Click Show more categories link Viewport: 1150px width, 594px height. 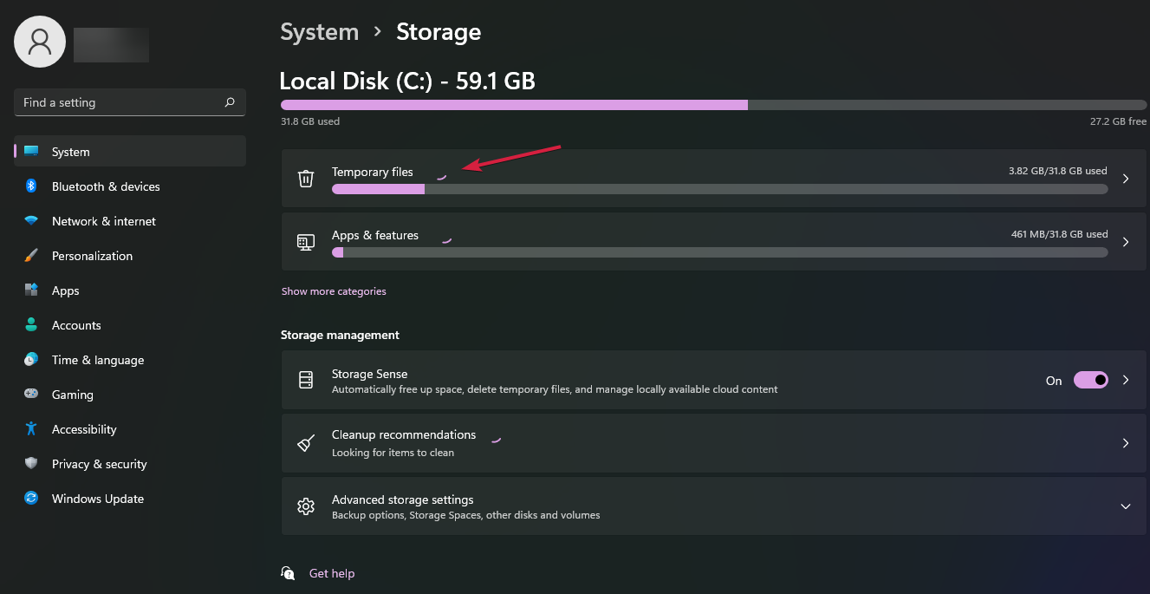pyautogui.click(x=334, y=291)
